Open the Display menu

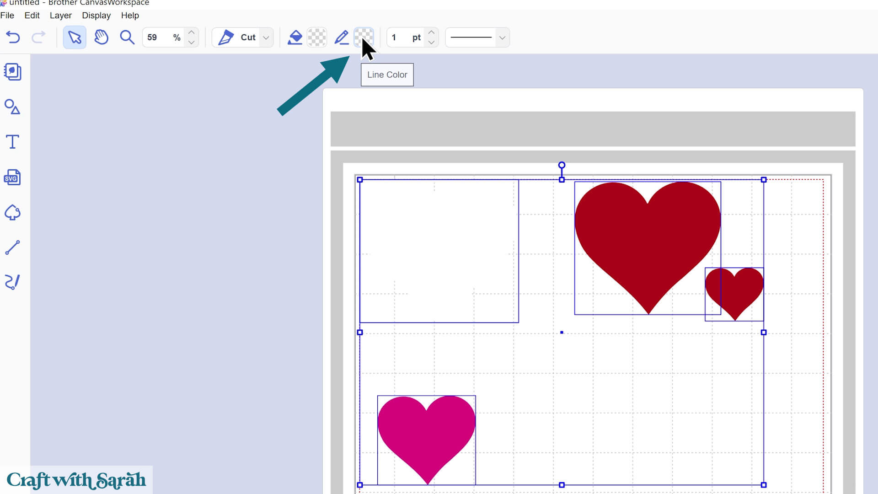tap(96, 16)
